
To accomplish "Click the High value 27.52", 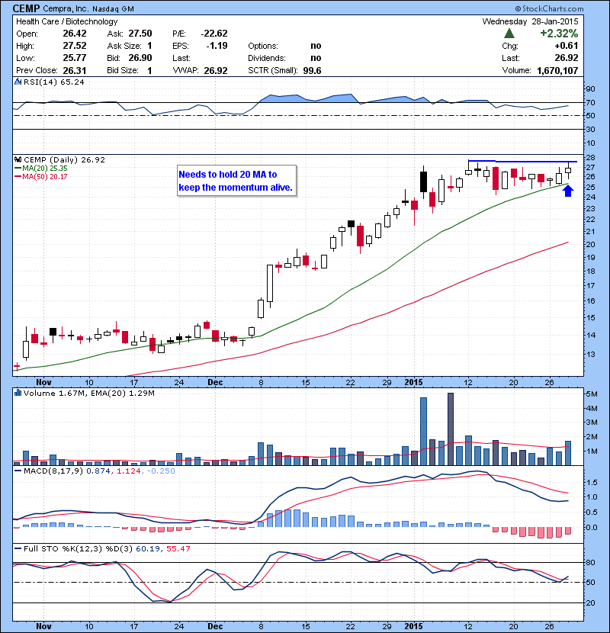I will [x=75, y=46].
